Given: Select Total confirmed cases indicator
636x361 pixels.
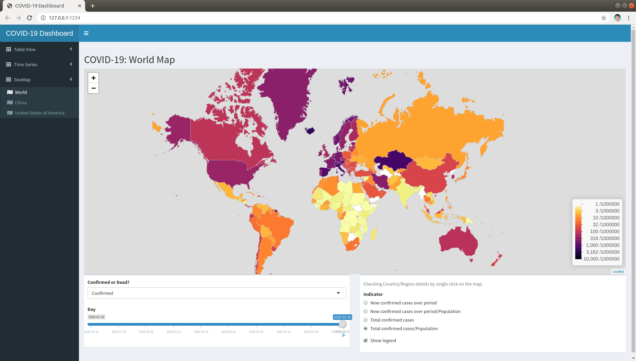Looking at the screenshot, I should 366,320.
